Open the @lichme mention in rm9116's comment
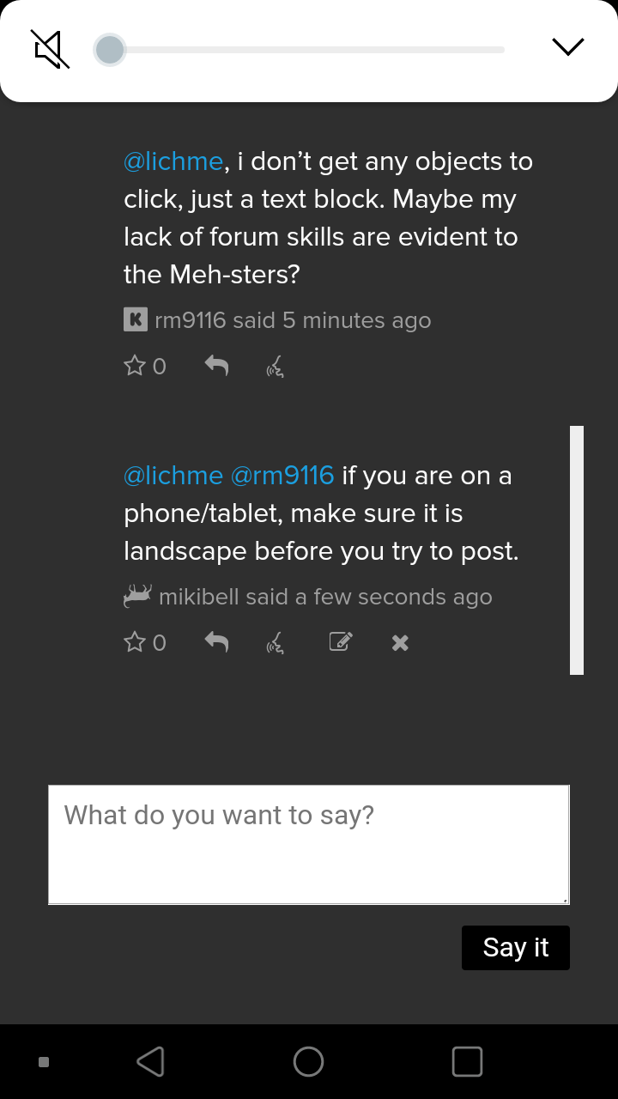The height and width of the screenshot is (1099, 618). 173,161
